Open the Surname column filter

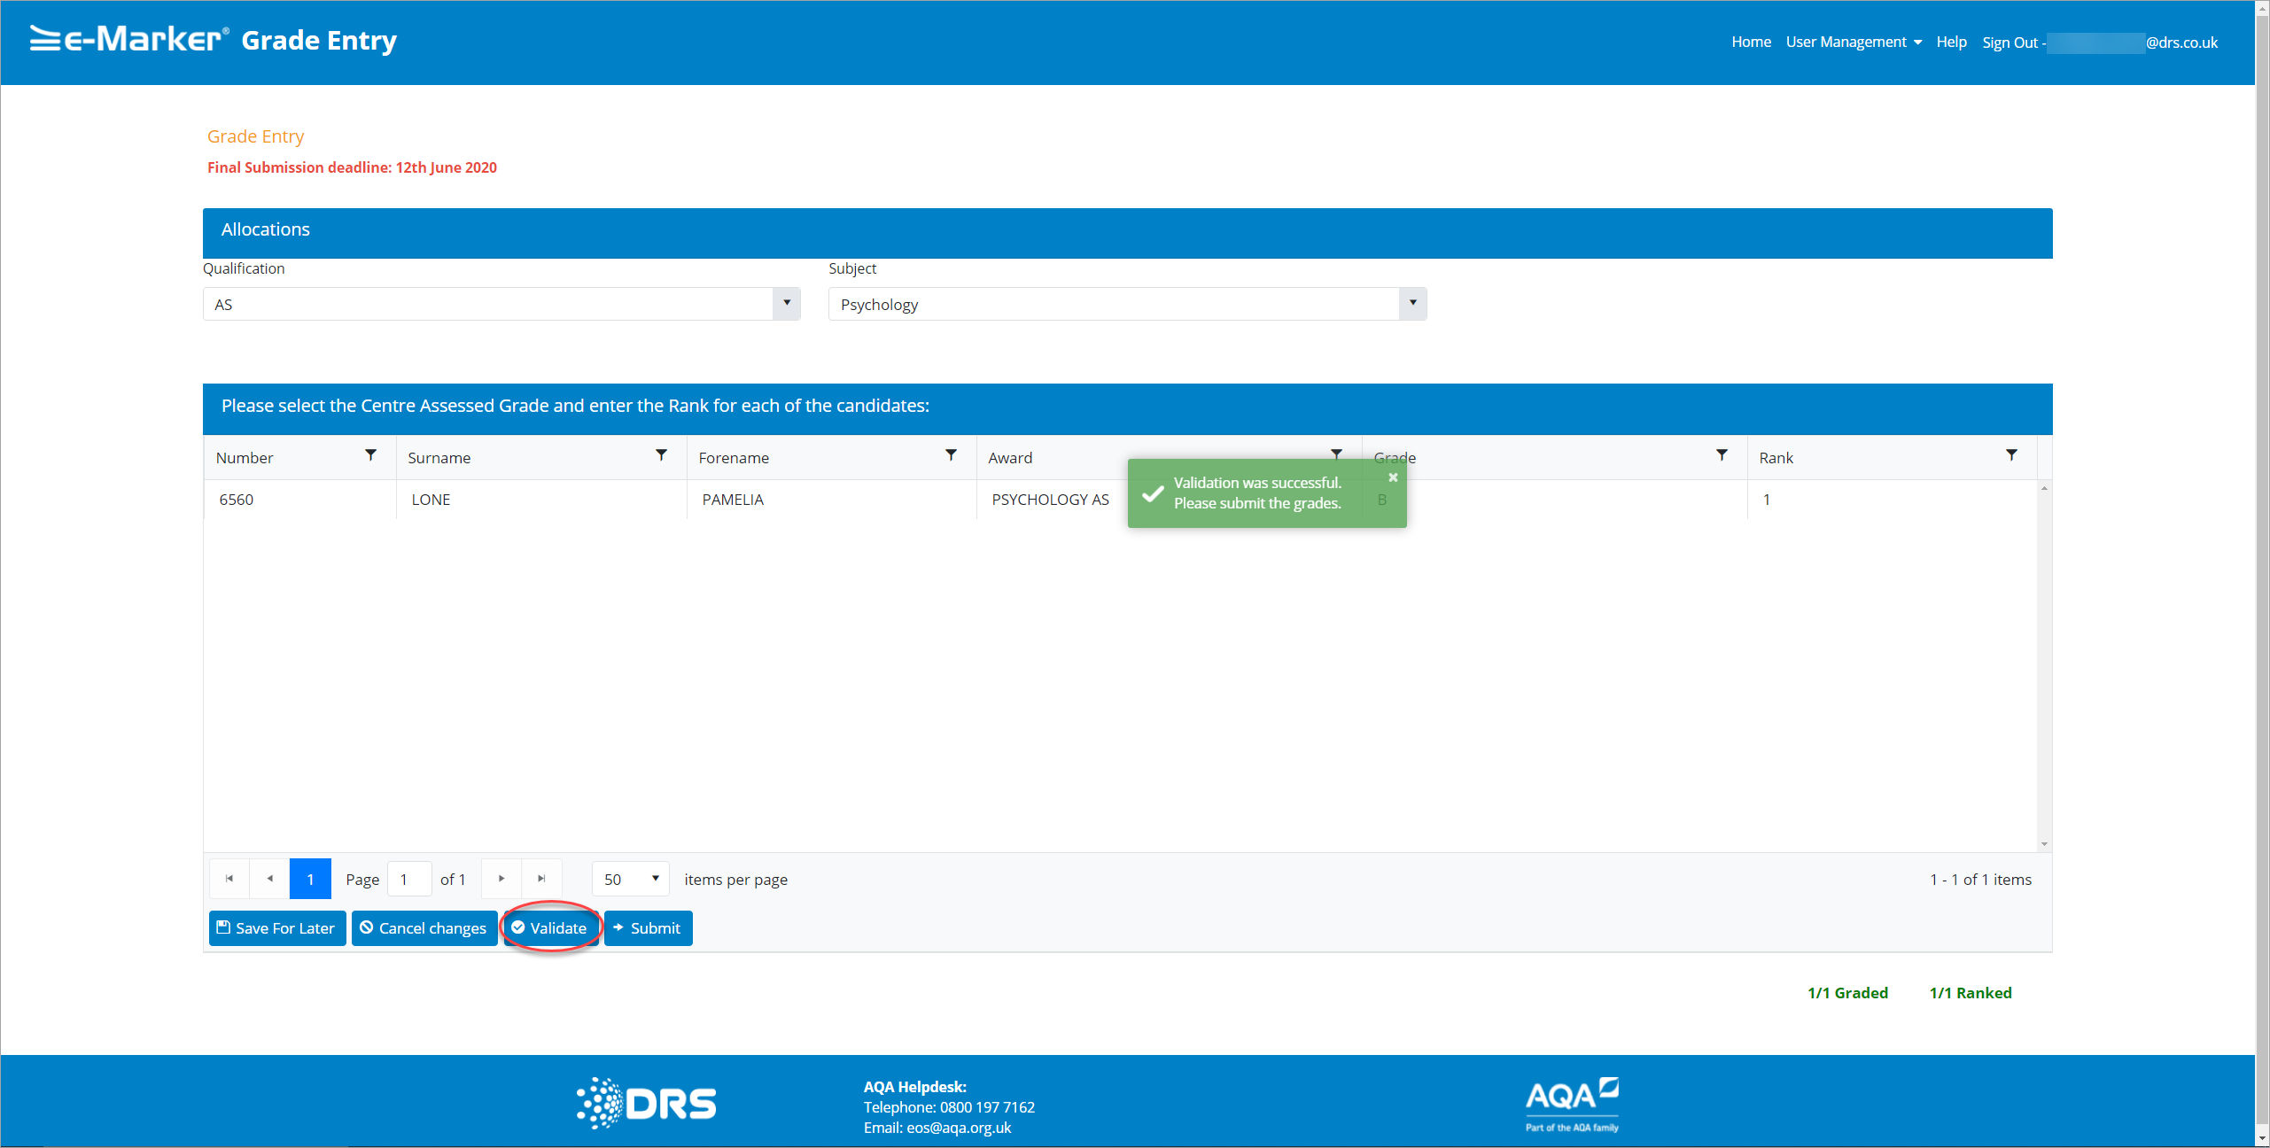(661, 455)
